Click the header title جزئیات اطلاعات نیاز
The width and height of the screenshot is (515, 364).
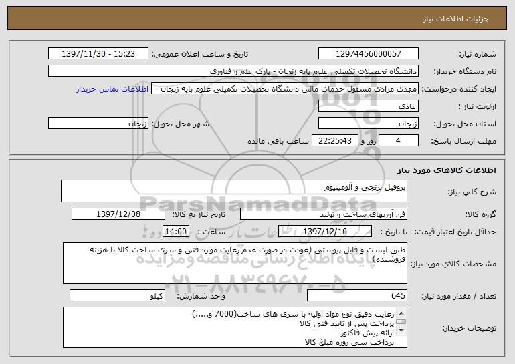(x=455, y=19)
